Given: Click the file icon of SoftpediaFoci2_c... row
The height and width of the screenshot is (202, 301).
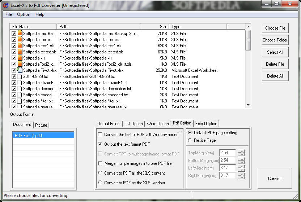Looking at the screenshot, I should tap(20, 64).
